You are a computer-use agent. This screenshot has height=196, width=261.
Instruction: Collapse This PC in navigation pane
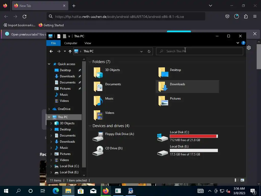[49, 117]
